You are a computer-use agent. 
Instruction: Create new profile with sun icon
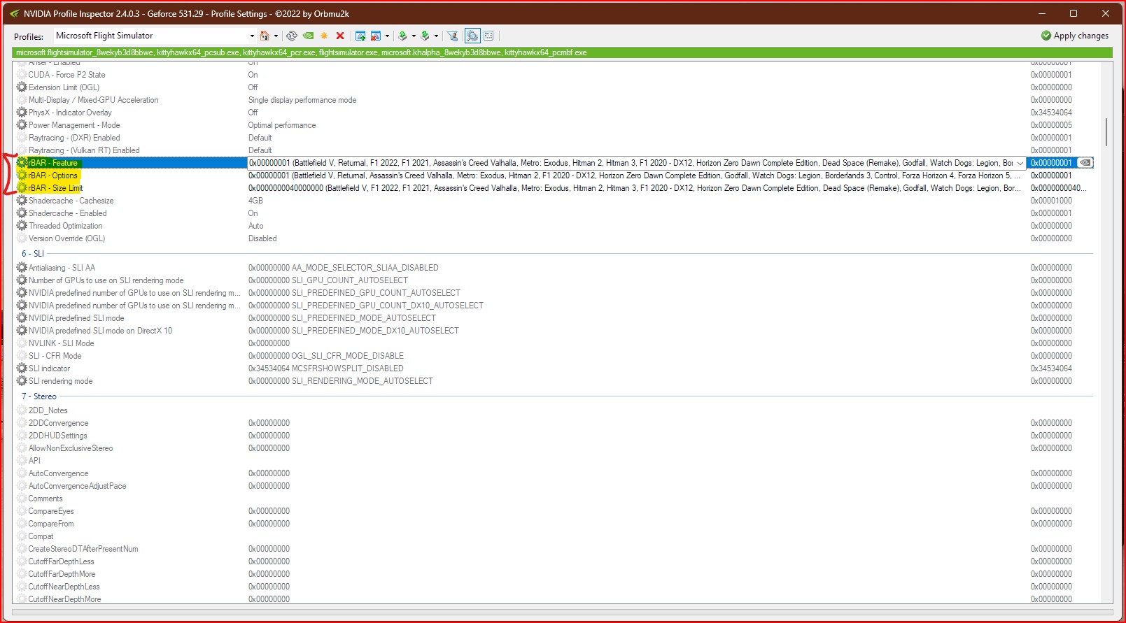pyautogui.click(x=324, y=36)
